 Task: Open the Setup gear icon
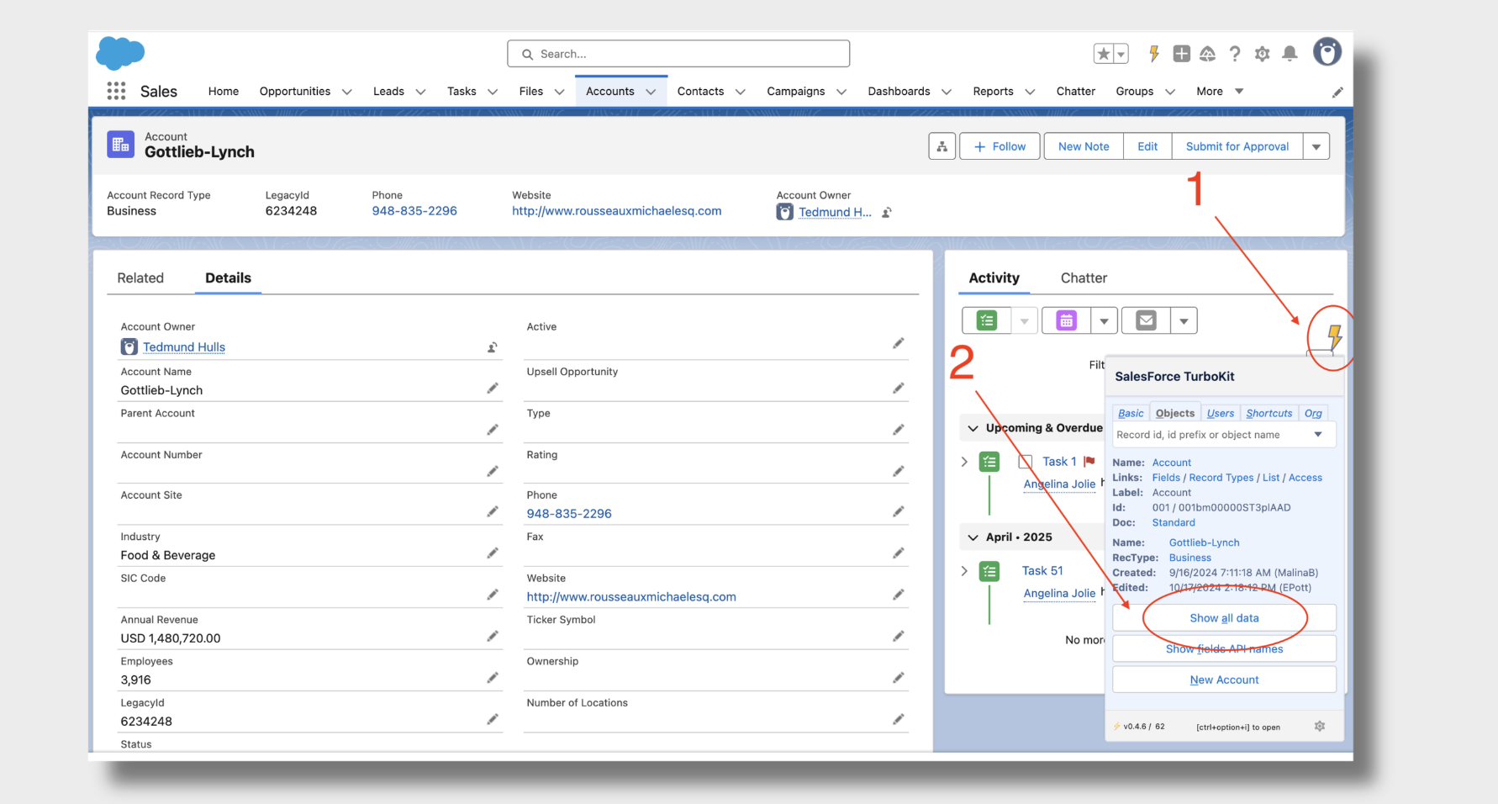pyautogui.click(x=1262, y=53)
